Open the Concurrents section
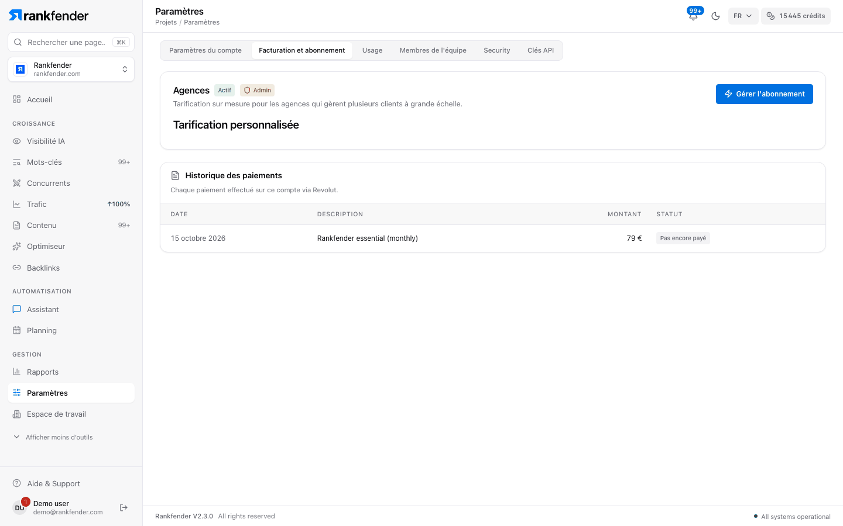Screen dimensions: 843x526 click(x=71, y=183)
